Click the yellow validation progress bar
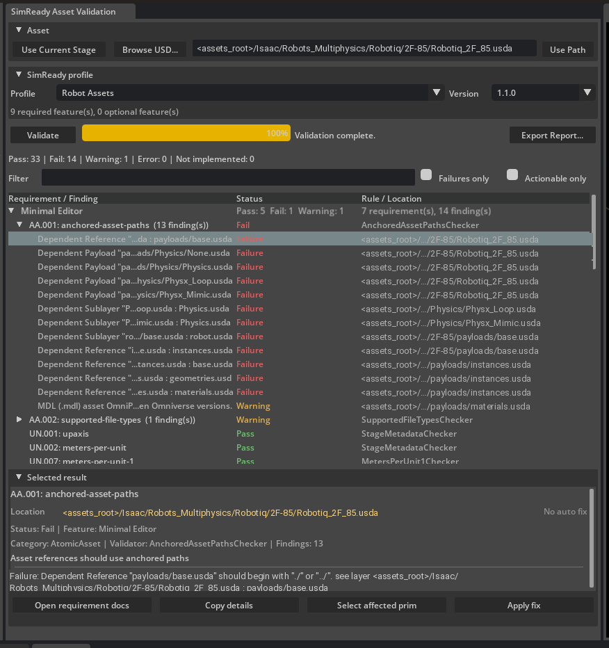This screenshot has width=609, height=648. (186, 133)
